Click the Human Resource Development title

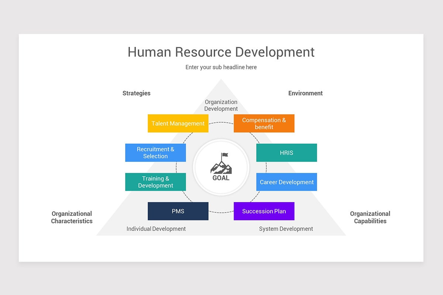221,52
